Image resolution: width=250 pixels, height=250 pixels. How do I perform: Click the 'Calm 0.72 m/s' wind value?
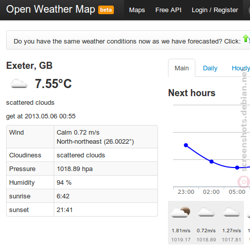pyautogui.click(x=78, y=133)
